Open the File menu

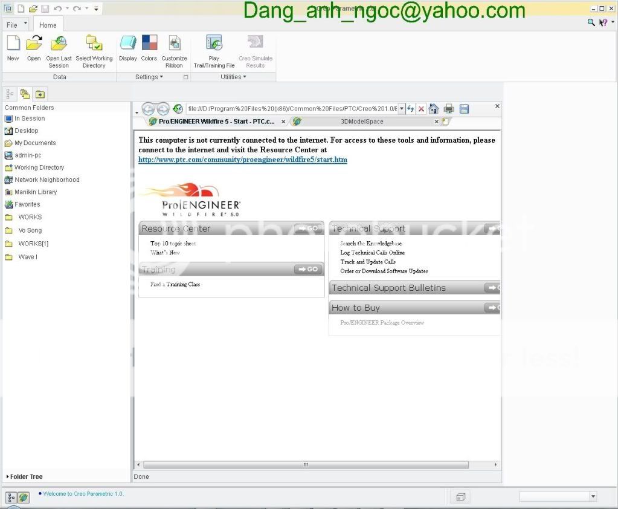pyautogui.click(x=17, y=25)
